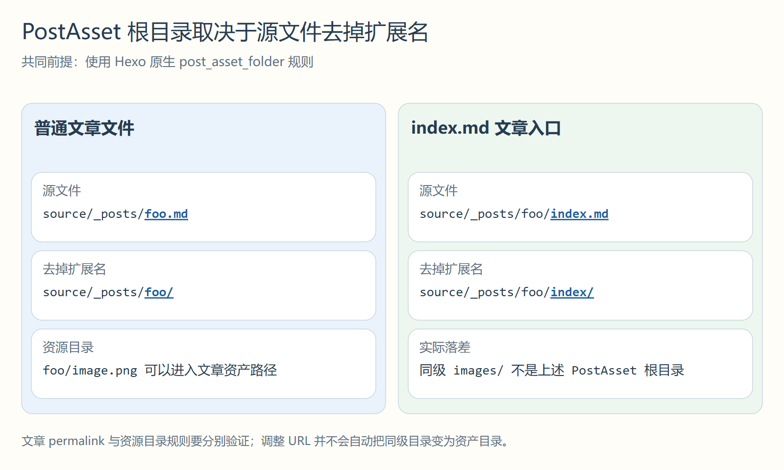Click the 实际落差 label
The image size is (784, 470).
[x=445, y=347]
